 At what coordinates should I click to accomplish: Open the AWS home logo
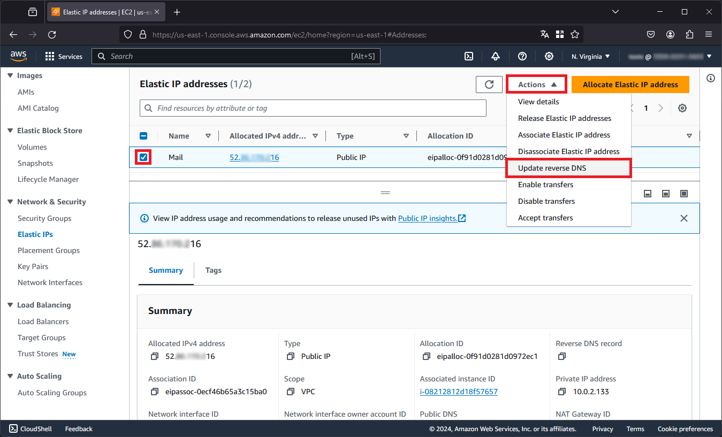[18, 56]
